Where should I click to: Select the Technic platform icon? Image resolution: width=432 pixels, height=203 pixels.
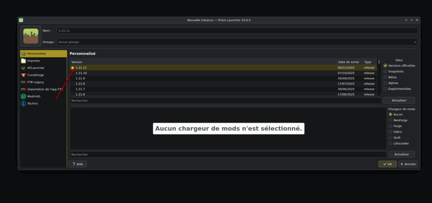tap(24, 104)
